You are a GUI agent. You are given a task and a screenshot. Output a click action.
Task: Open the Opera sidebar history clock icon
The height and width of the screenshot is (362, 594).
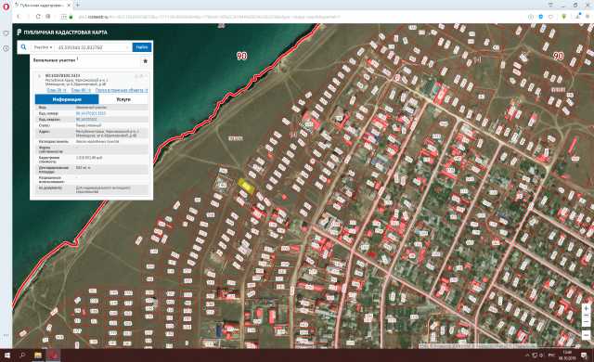pyautogui.click(x=6, y=48)
